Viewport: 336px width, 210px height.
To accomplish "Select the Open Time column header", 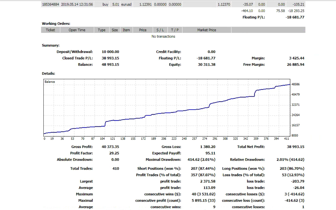I will (77, 30).
